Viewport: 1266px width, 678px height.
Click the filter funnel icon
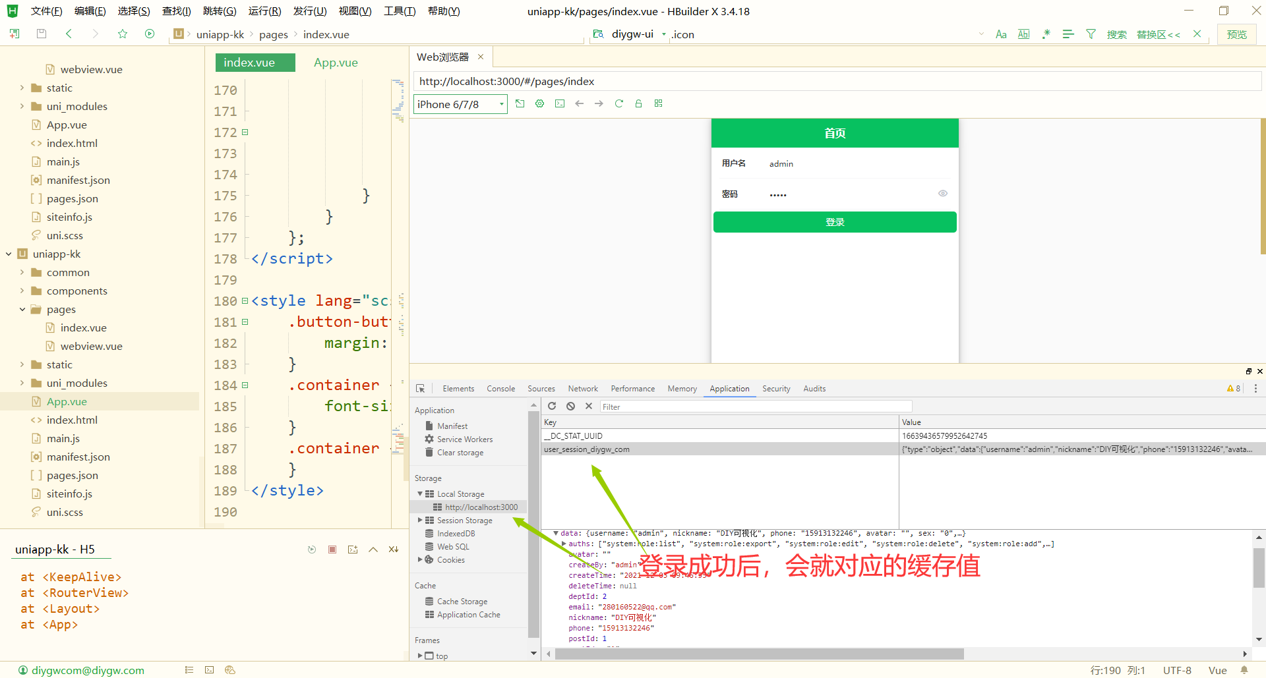point(1091,34)
